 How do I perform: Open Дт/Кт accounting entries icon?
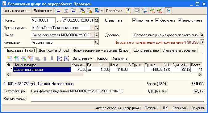(152, 11)
